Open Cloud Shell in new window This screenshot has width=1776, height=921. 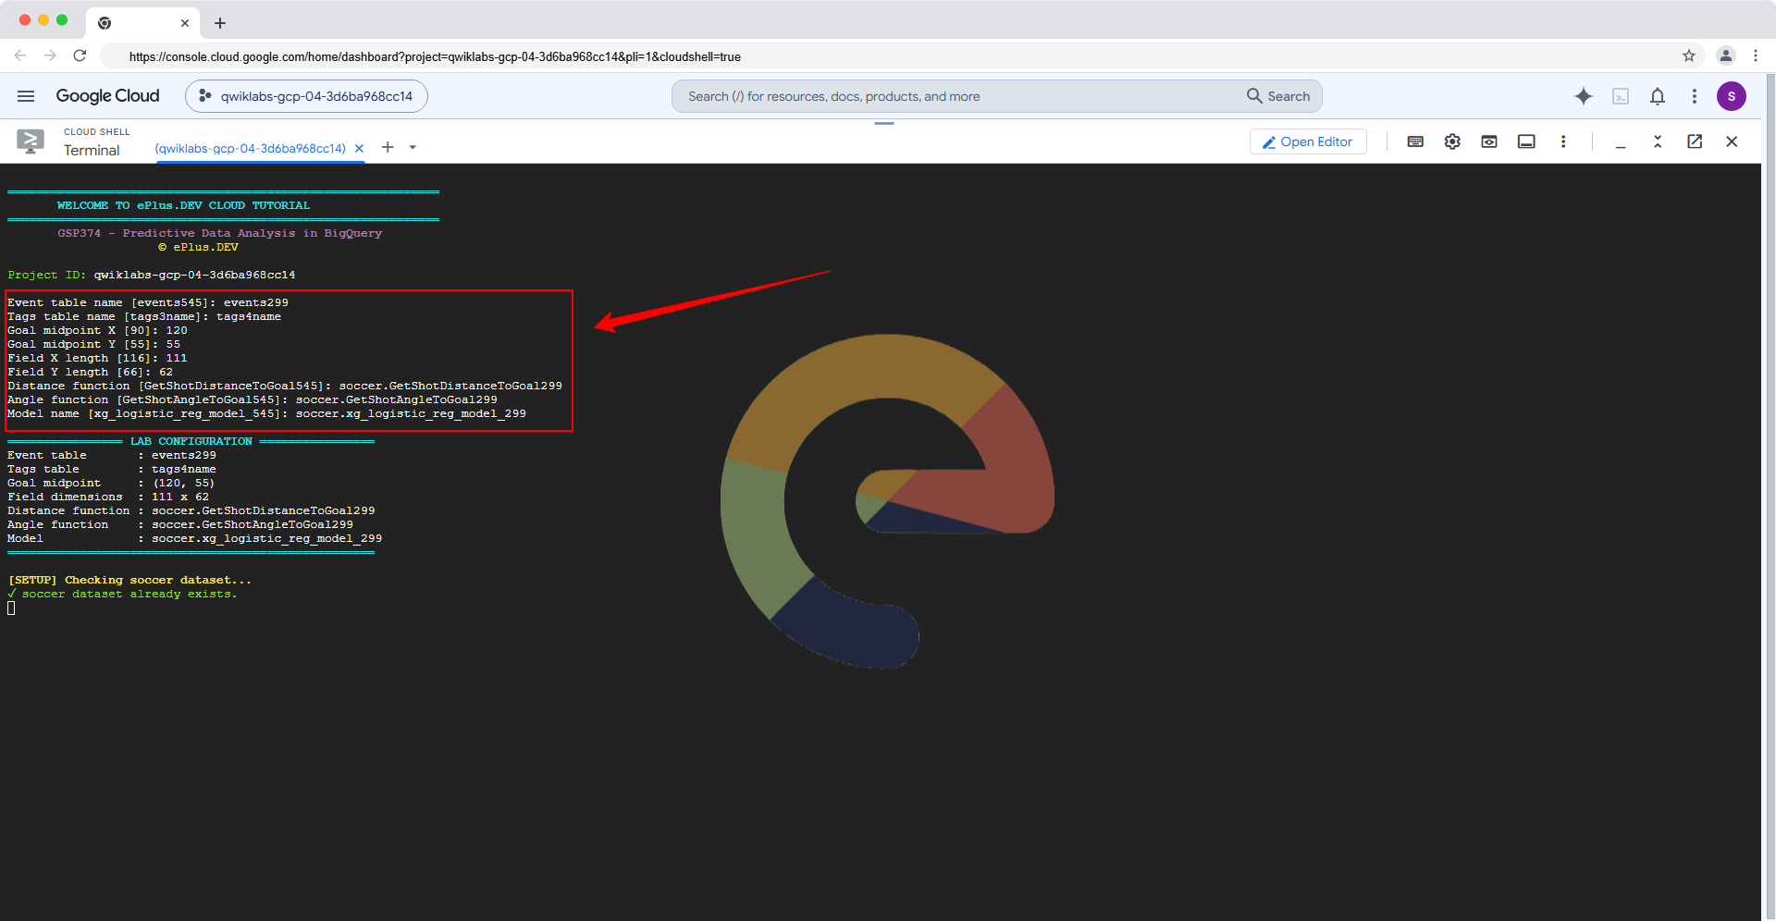point(1695,141)
